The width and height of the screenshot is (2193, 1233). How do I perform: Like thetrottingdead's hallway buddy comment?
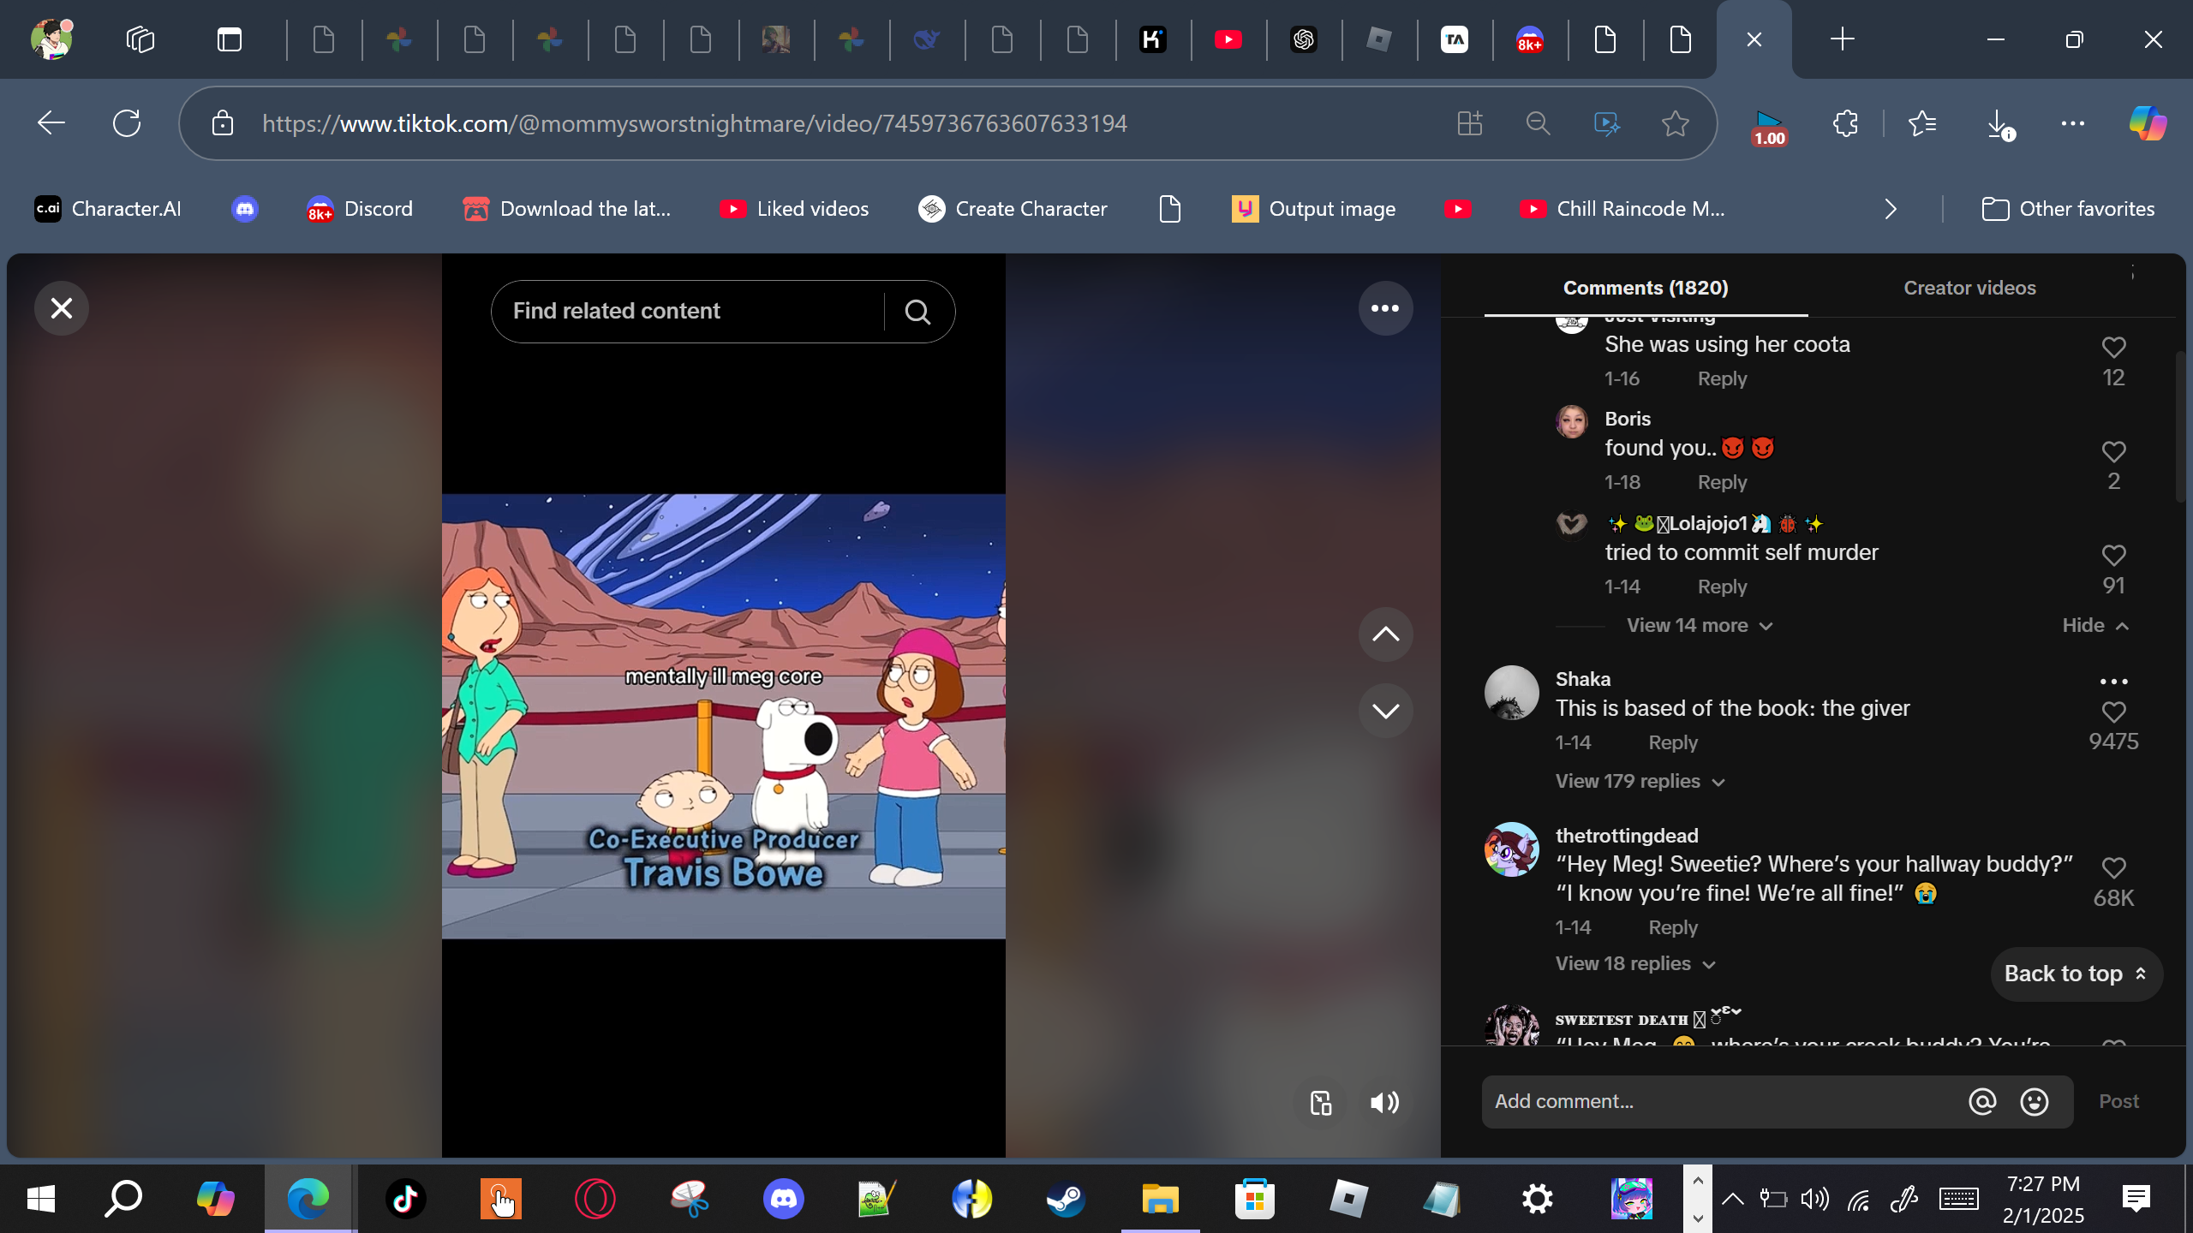2113,868
